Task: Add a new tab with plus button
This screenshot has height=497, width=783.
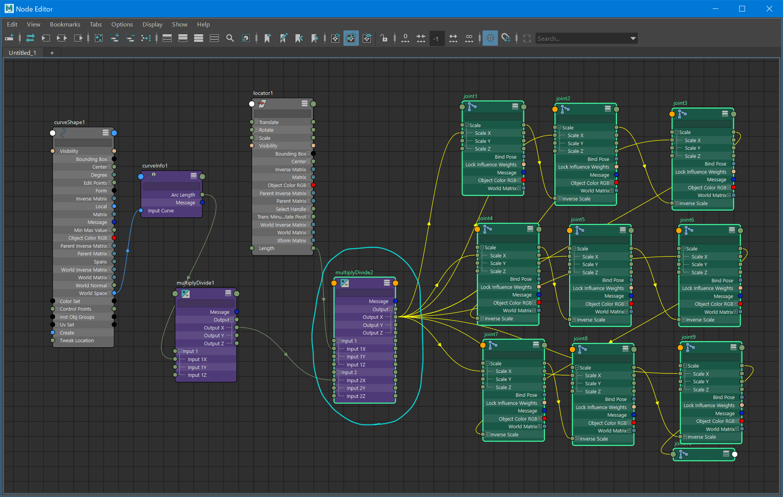Action: click(52, 53)
